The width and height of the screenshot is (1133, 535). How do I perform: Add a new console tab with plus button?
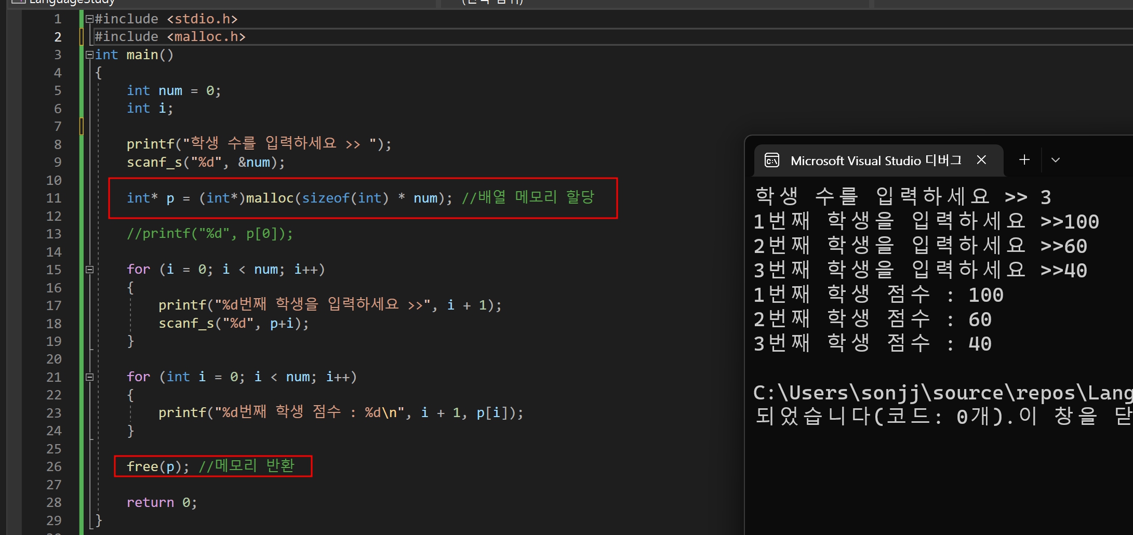(x=1024, y=160)
